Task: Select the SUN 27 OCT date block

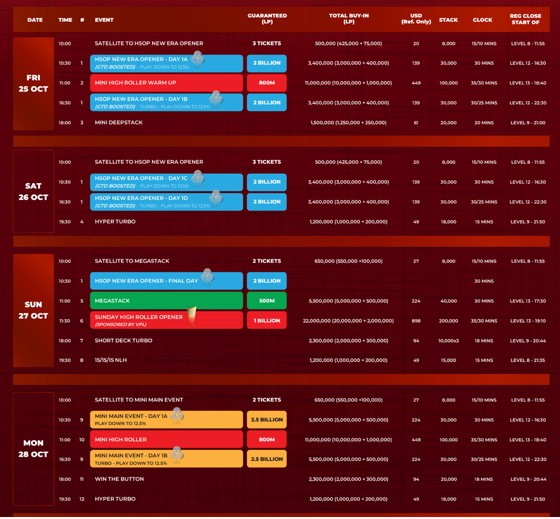Action: [33, 310]
